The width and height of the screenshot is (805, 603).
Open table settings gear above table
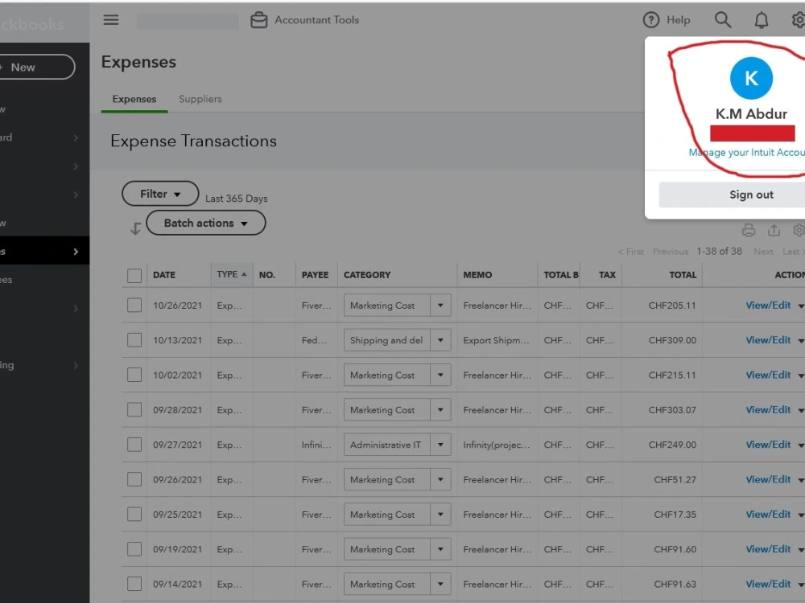coord(799,230)
